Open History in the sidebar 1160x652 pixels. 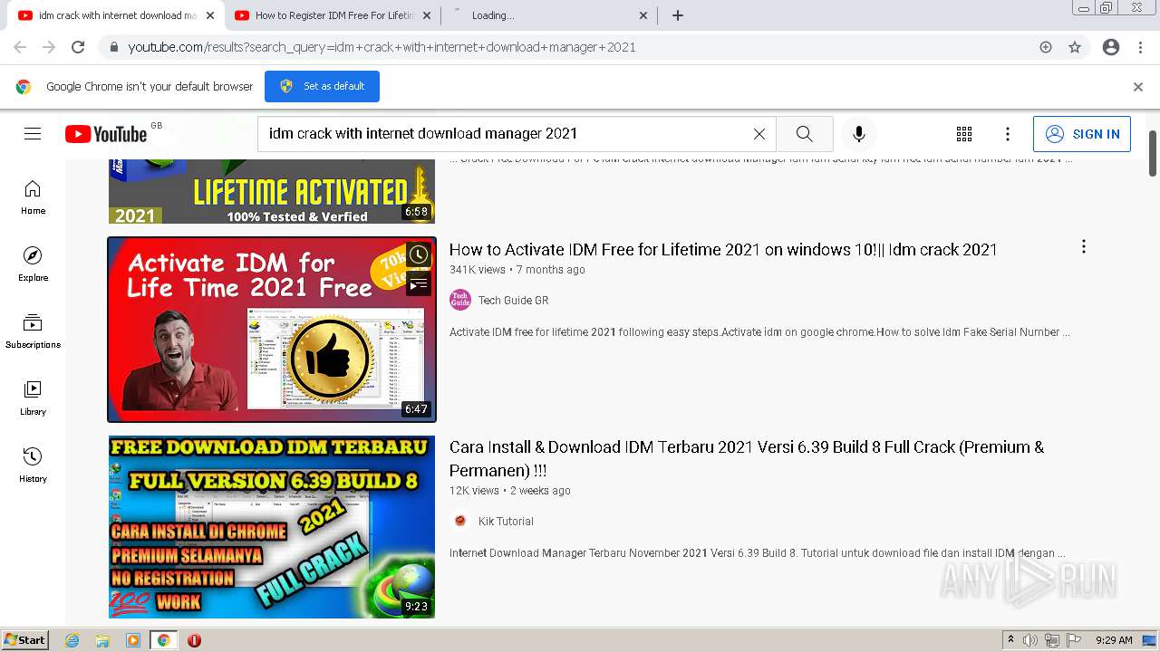[x=33, y=465]
